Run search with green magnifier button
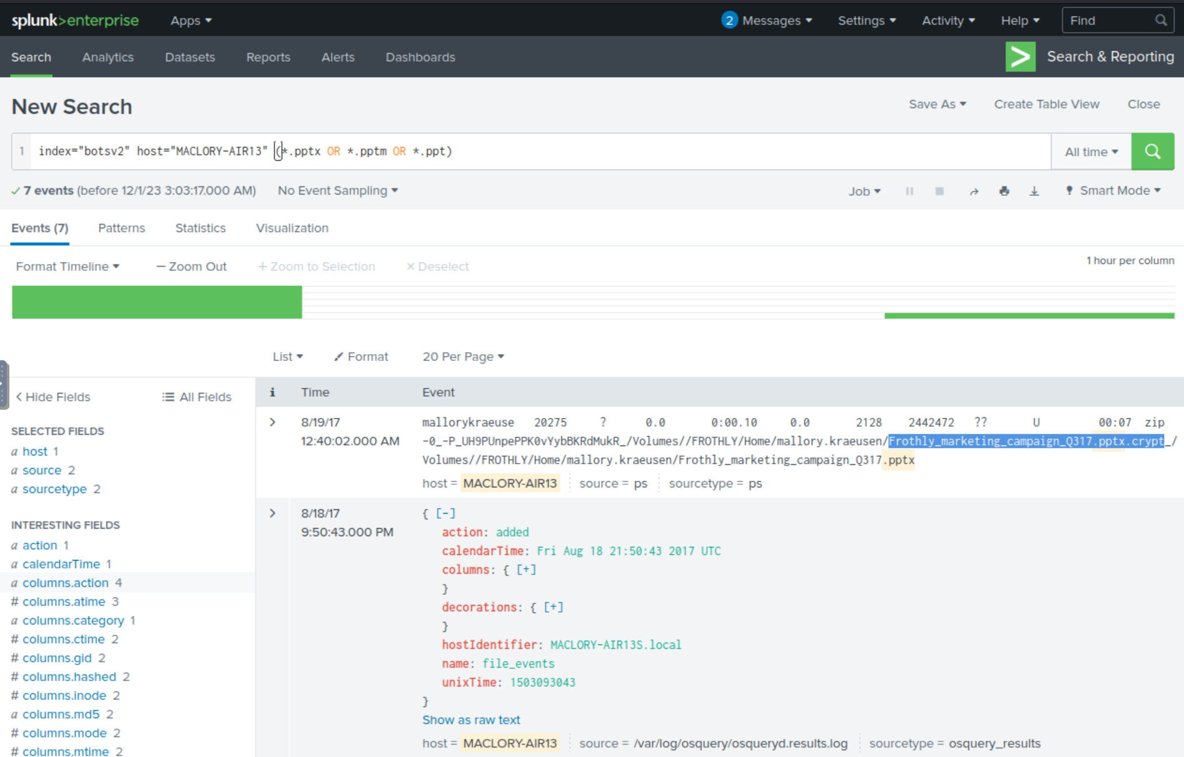Screen dimensions: 1184x757 click(x=1152, y=151)
